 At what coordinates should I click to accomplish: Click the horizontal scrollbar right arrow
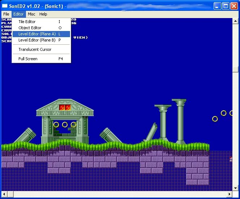(x=230, y=194)
